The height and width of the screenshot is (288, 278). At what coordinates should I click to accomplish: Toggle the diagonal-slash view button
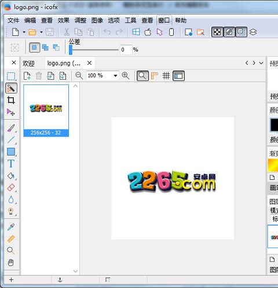tap(229, 32)
